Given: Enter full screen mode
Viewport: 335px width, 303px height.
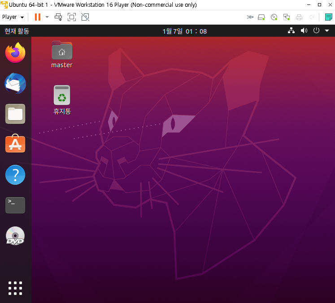Looking at the screenshot, I should (x=72, y=17).
